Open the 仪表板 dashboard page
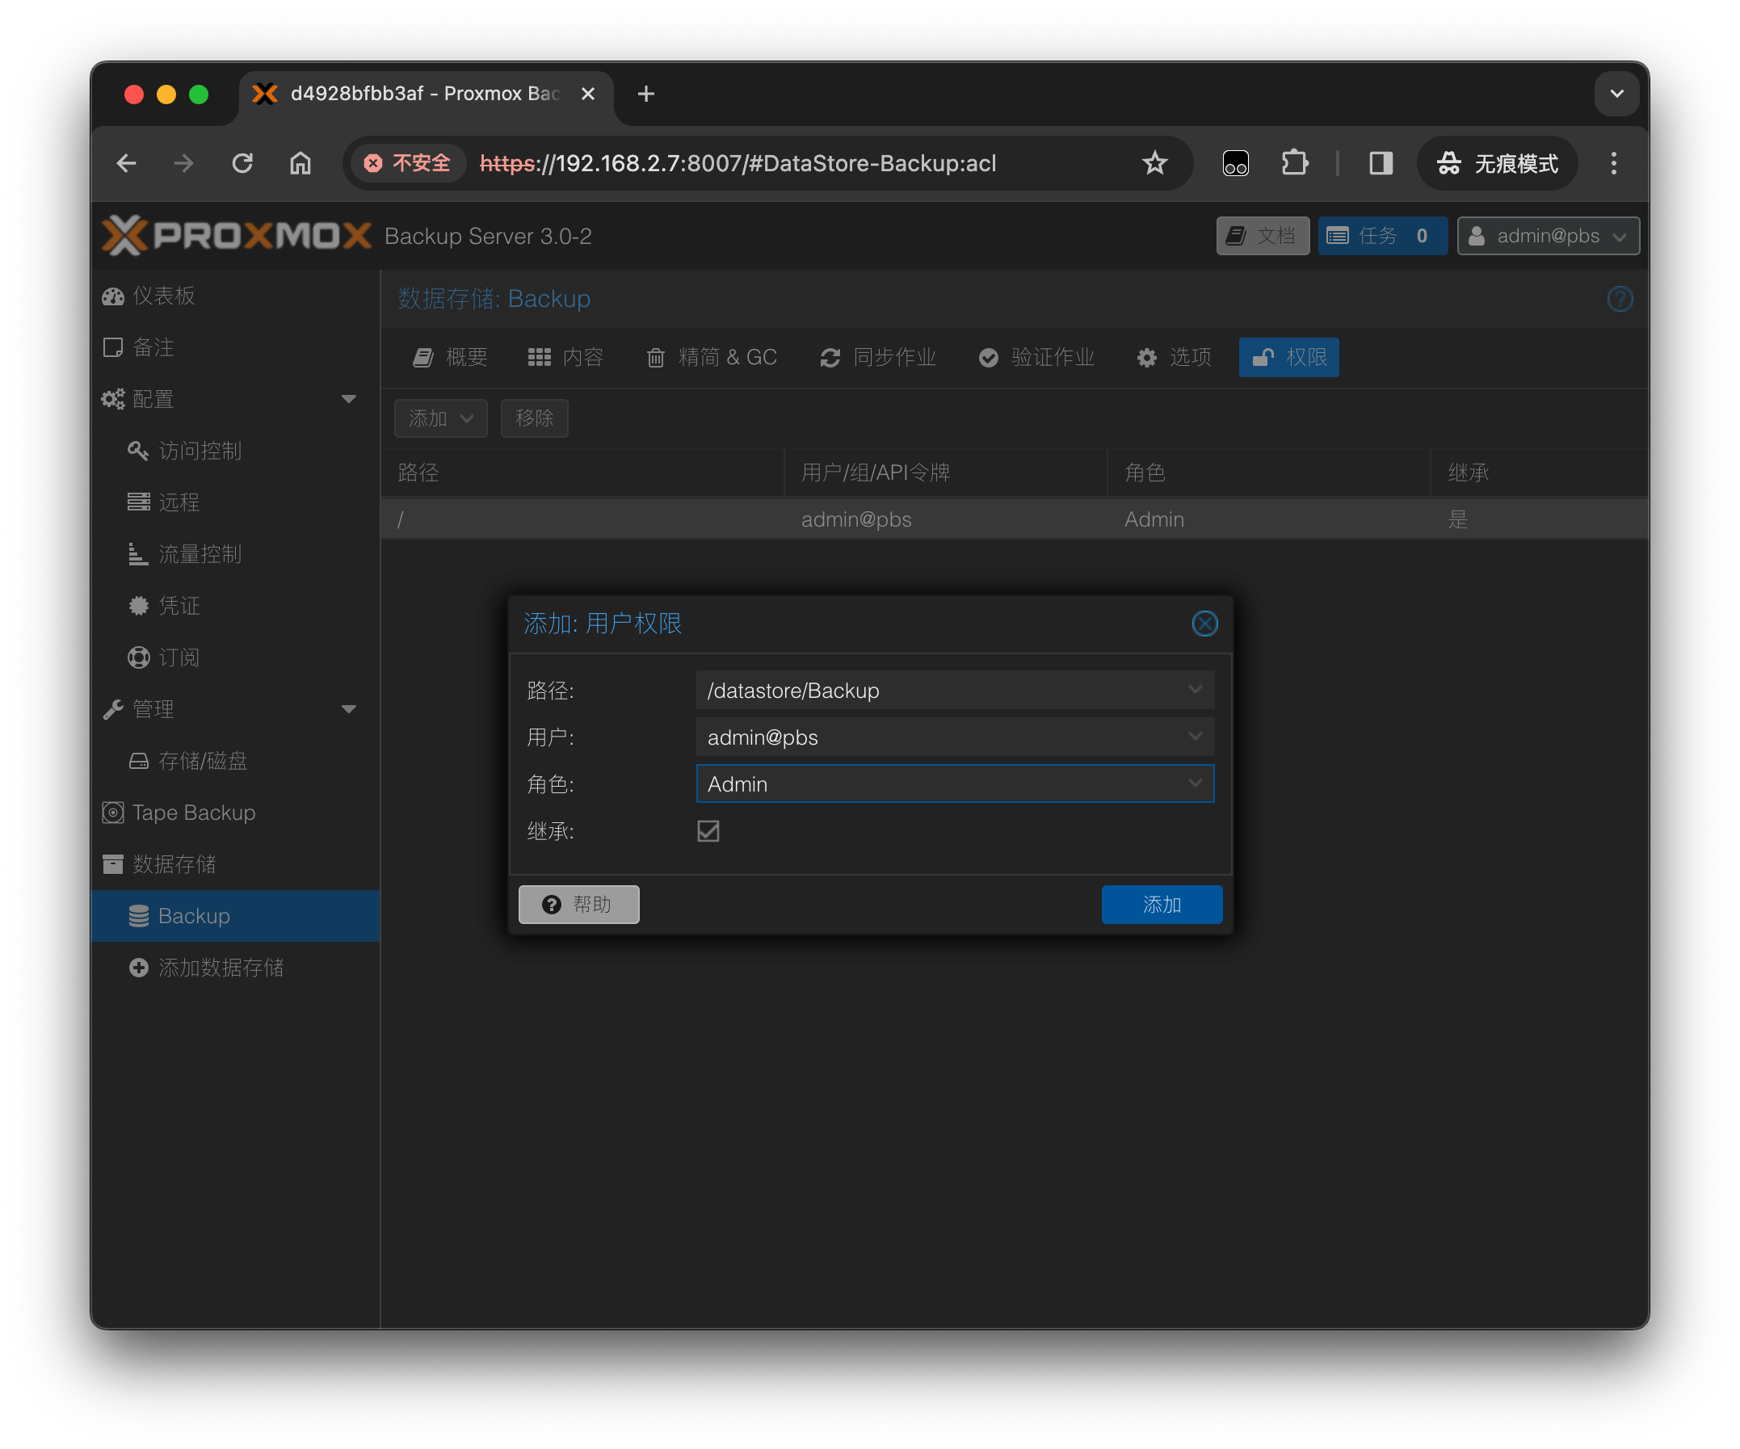The width and height of the screenshot is (1740, 1449). (162, 296)
